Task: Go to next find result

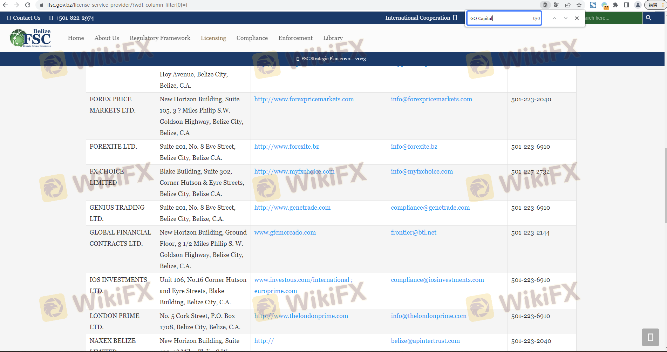Action: point(565,18)
